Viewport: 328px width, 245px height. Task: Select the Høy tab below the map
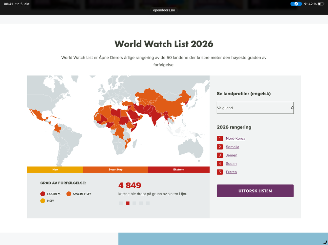click(55, 169)
